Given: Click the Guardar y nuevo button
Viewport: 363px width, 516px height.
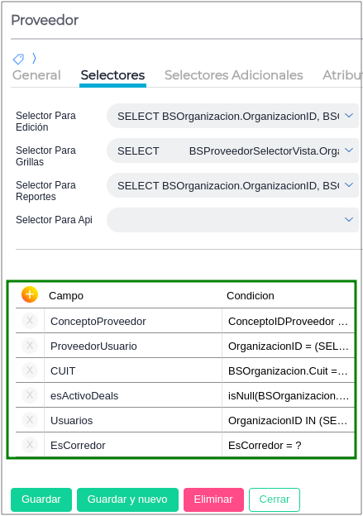Looking at the screenshot, I should (x=127, y=499).
